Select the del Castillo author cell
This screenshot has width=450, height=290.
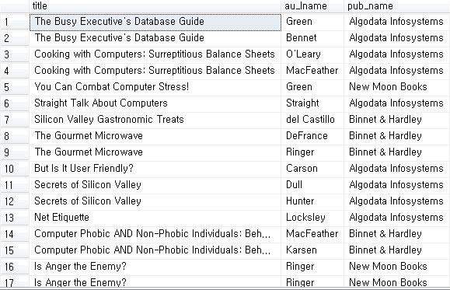point(312,120)
